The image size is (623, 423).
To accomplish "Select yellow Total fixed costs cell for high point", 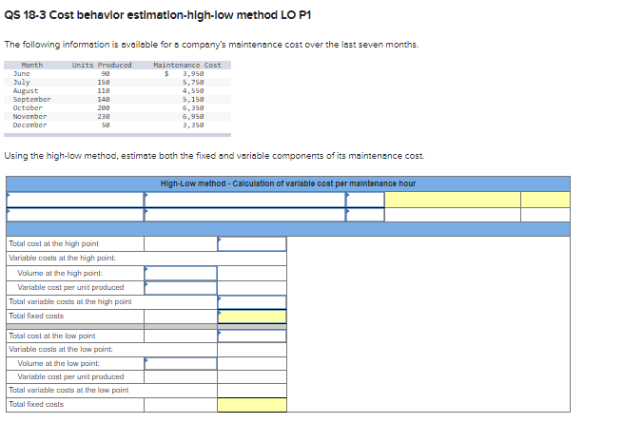I will [252, 317].
